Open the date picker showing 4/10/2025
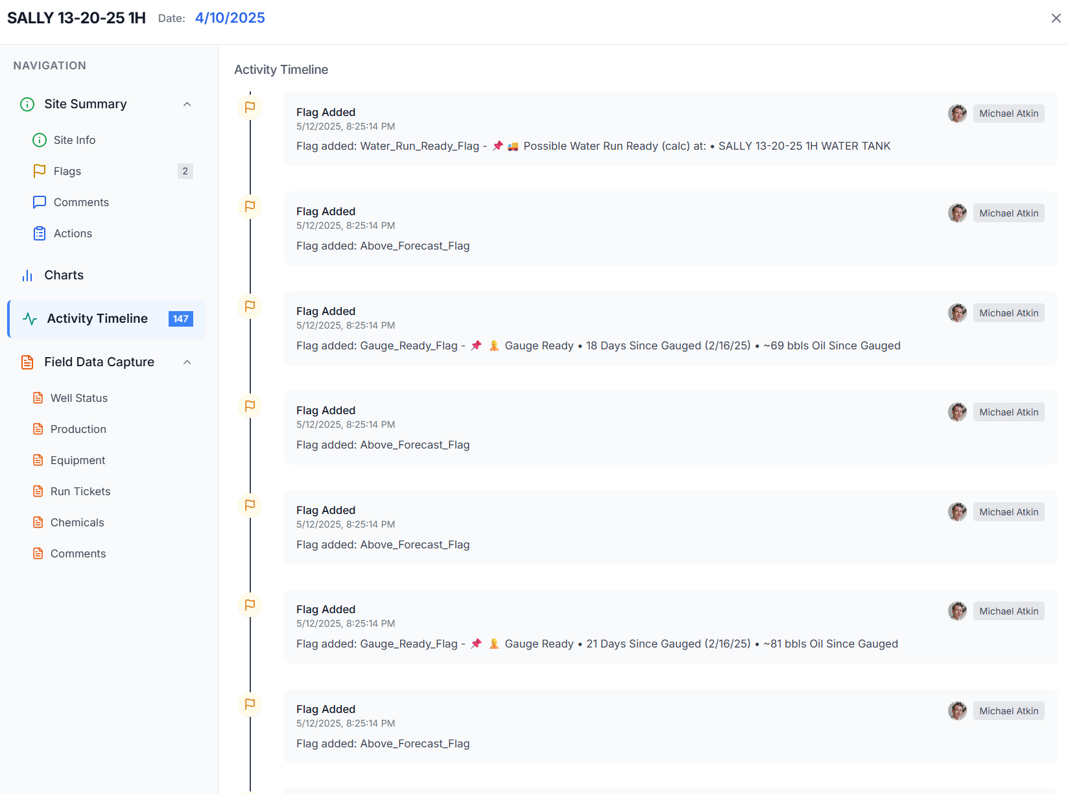 (230, 18)
